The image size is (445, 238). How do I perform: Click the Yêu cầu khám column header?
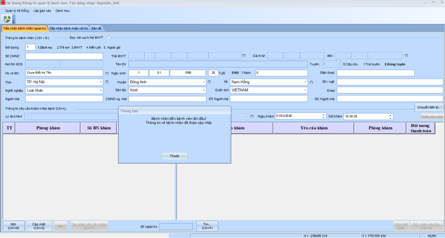pos(314,128)
